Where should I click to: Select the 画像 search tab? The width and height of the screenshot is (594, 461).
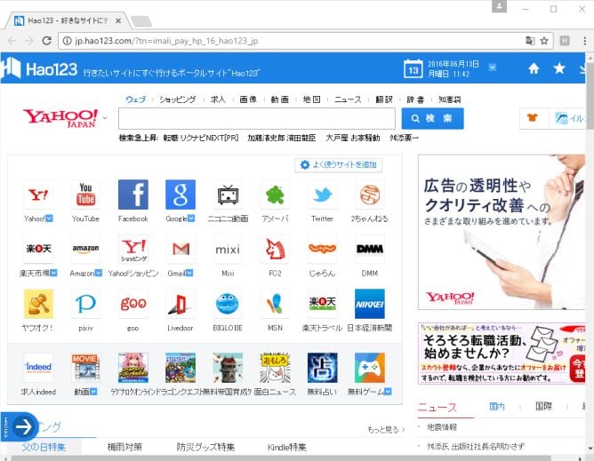pyautogui.click(x=248, y=99)
